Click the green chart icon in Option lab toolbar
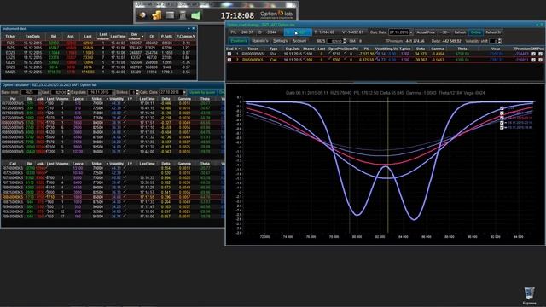 pos(196,15)
